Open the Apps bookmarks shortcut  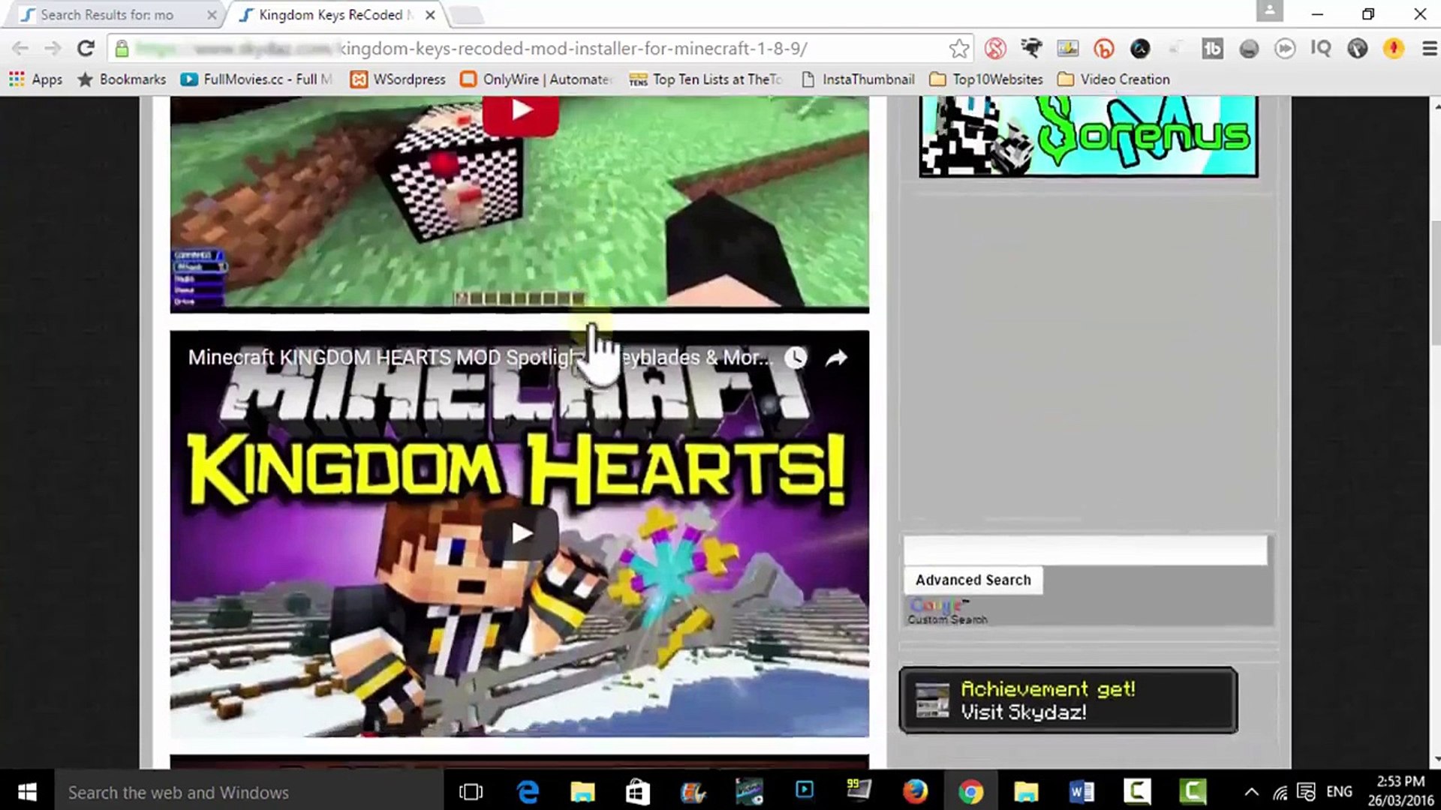coord(36,79)
